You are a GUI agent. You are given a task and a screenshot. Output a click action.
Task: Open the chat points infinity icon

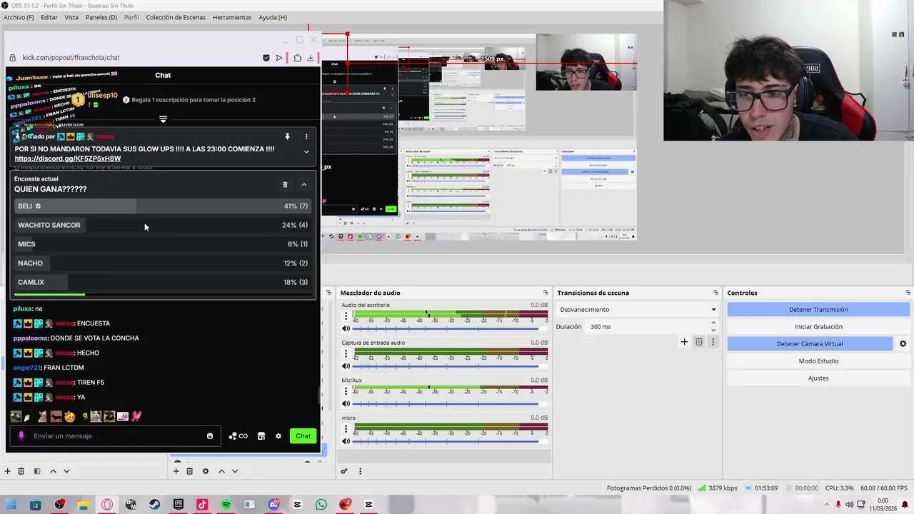238,436
